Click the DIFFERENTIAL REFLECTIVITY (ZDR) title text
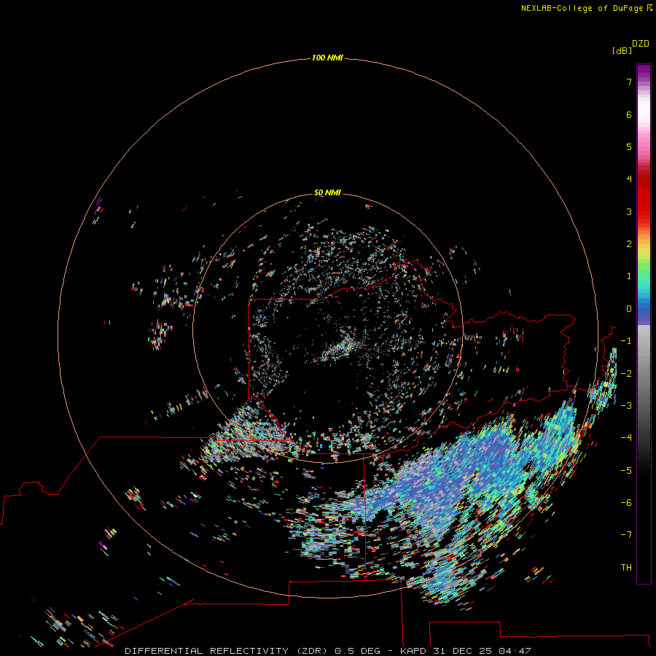 [x=226, y=651]
